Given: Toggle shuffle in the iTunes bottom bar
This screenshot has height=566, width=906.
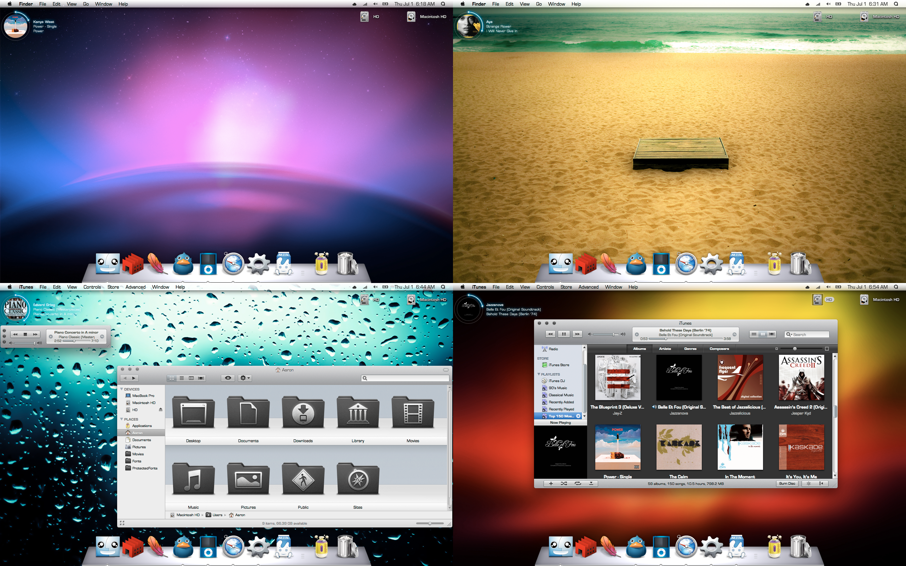Looking at the screenshot, I should click(x=564, y=483).
